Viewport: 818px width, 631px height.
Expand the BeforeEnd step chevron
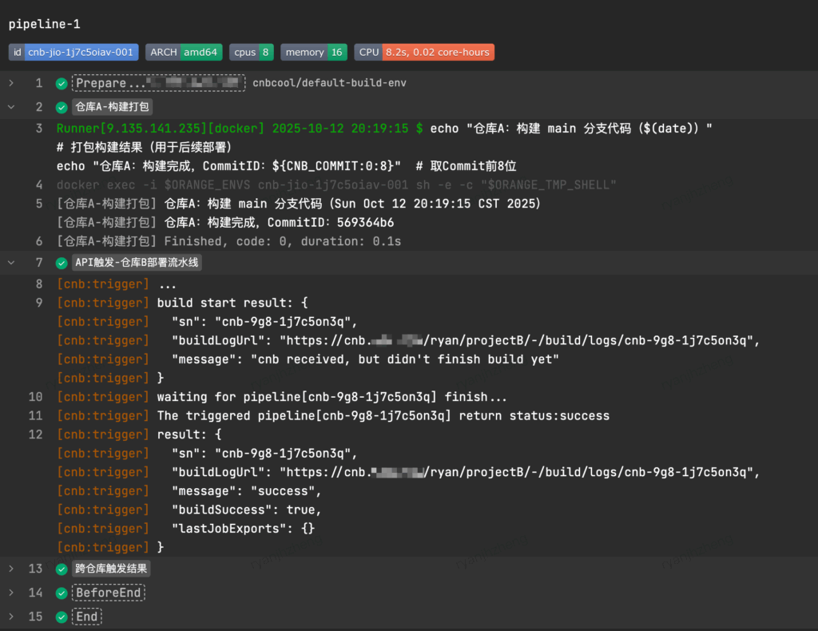tap(11, 593)
